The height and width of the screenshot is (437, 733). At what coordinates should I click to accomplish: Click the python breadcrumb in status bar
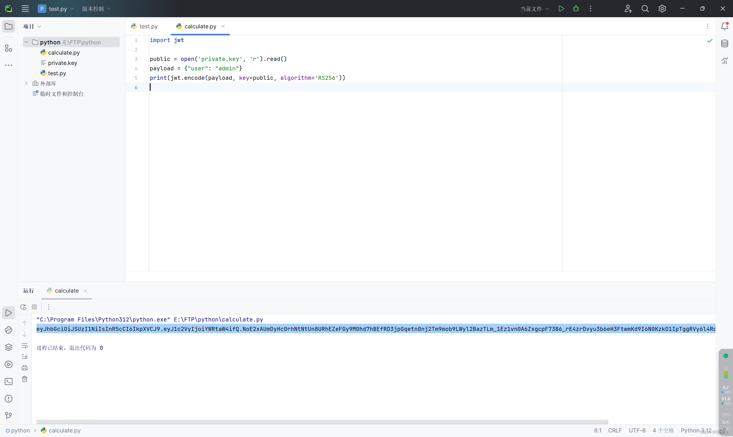coord(18,430)
